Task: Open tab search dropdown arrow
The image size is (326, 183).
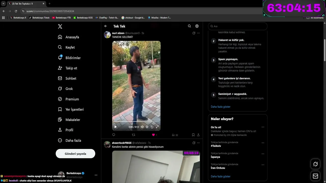Action: (x=3, y=4)
